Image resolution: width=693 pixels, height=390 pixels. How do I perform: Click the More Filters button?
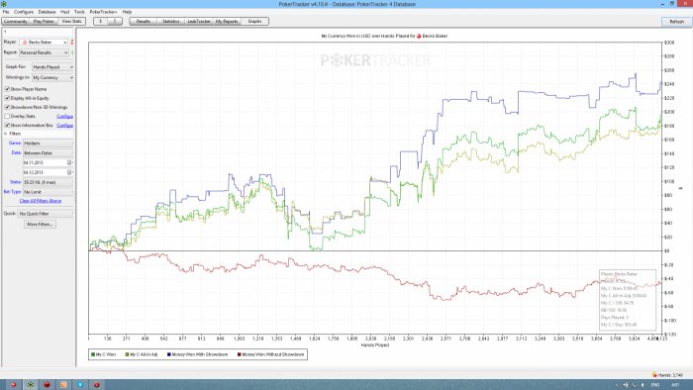click(x=40, y=225)
